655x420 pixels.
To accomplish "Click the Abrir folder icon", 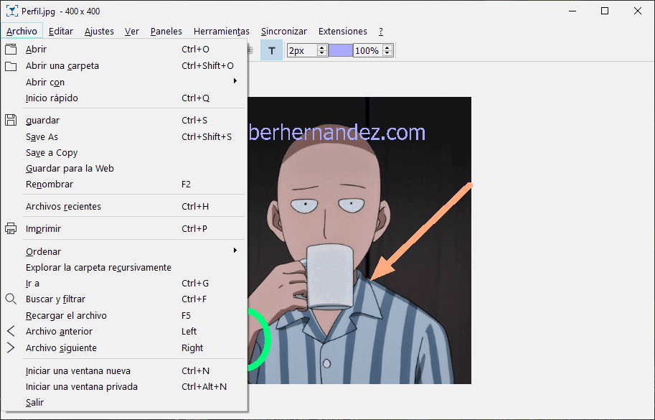I will pos(11,50).
